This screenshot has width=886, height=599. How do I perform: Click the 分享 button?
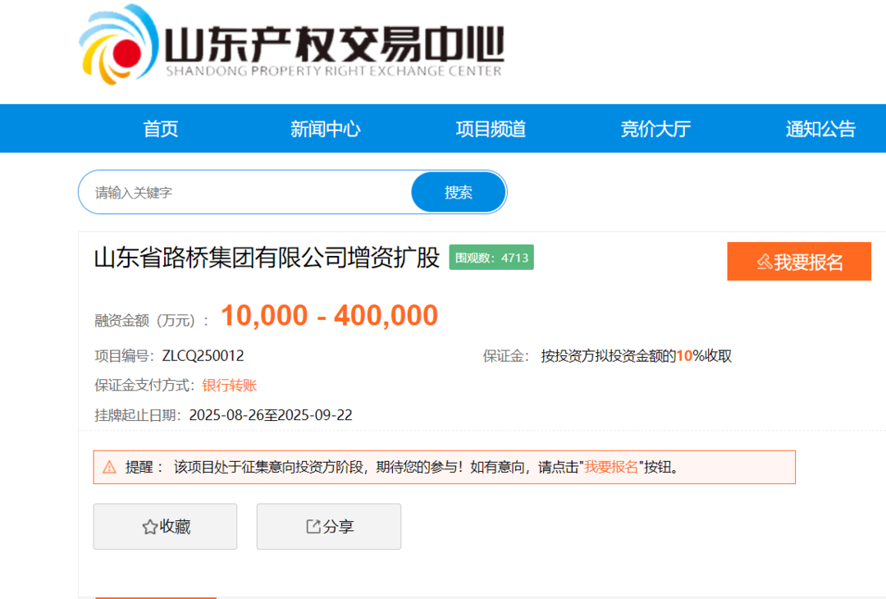point(329,526)
